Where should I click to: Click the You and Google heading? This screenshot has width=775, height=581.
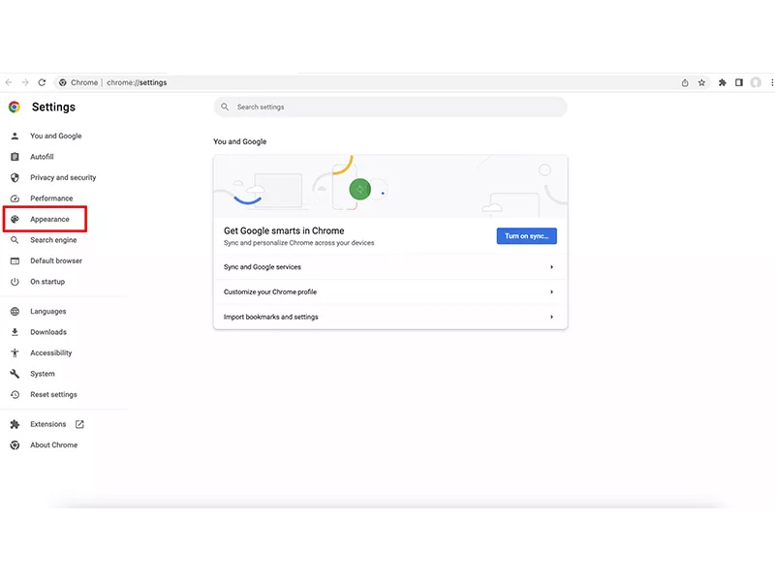pos(239,141)
